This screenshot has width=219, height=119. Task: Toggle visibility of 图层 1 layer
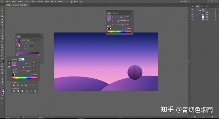(192, 10)
